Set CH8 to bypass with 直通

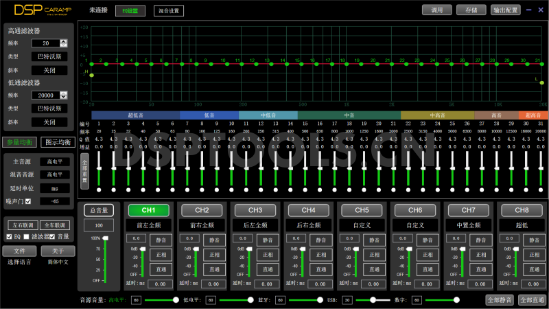[533, 270]
